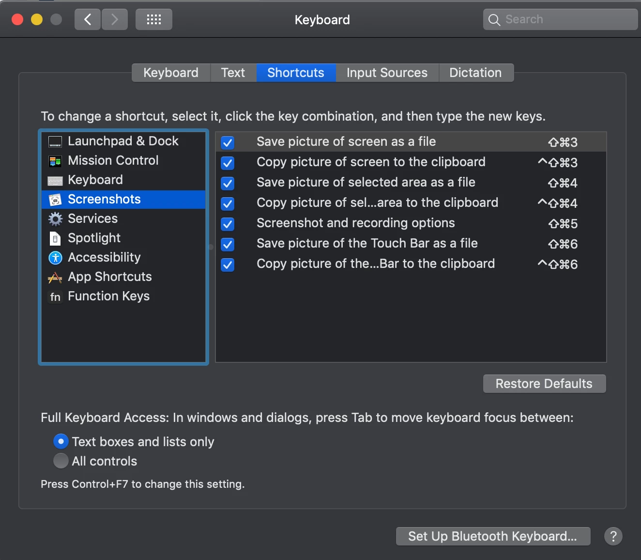
Task: Uncheck Save picture of selected area as a file
Action: click(x=228, y=183)
